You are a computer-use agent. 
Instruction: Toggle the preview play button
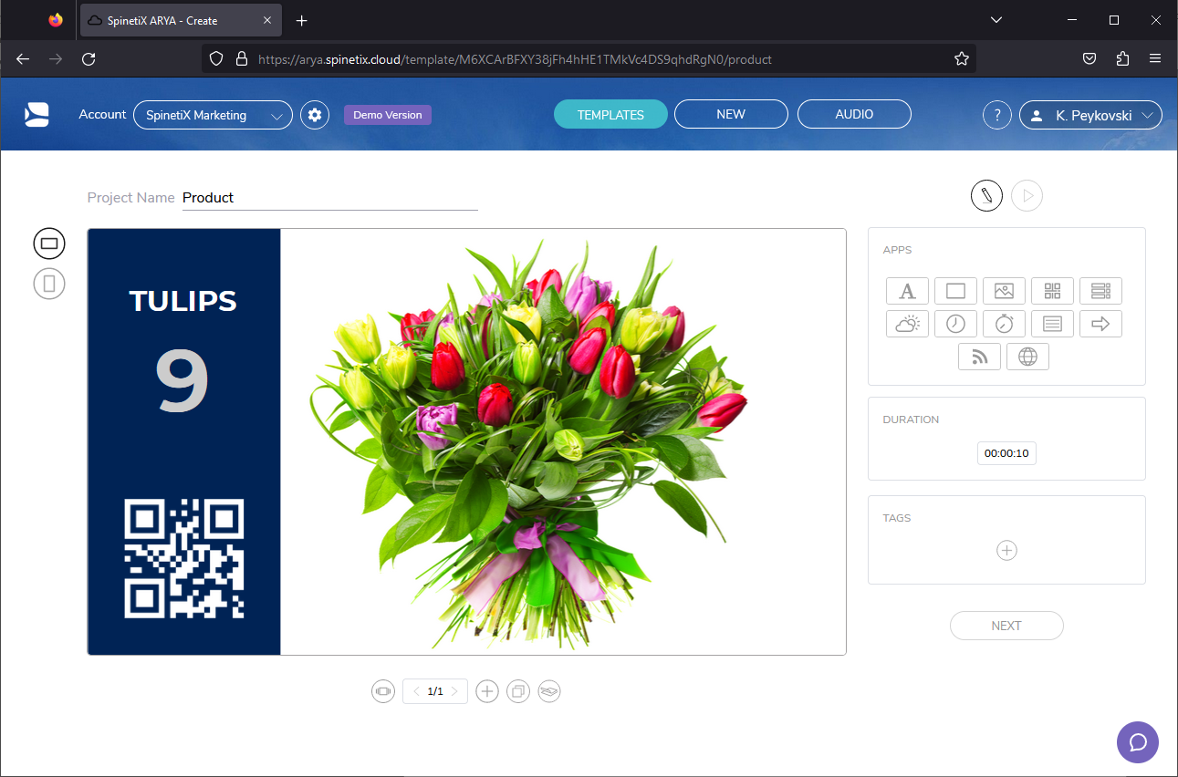[x=1027, y=195]
